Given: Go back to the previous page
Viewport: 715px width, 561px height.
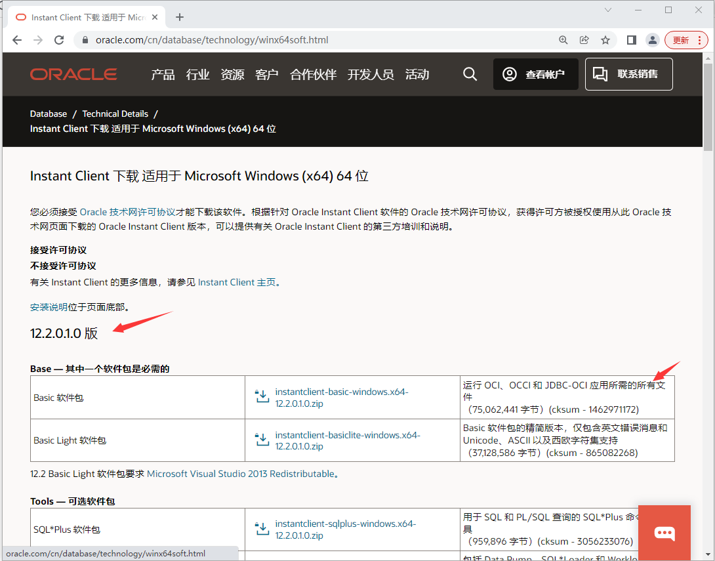Looking at the screenshot, I should pos(17,40).
